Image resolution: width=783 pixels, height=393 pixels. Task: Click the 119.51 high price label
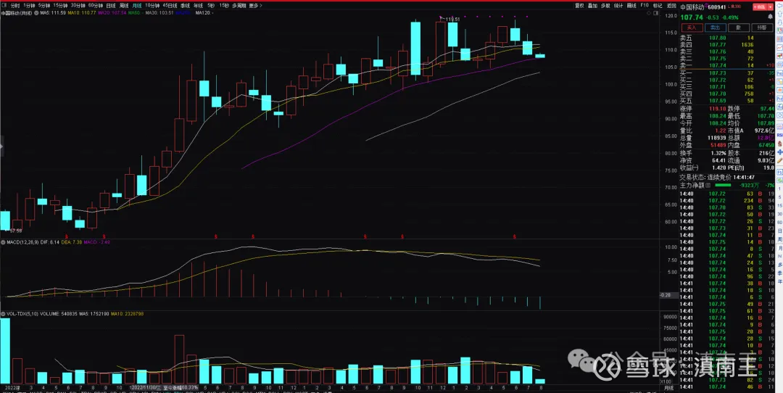click(x=452, y=19)
